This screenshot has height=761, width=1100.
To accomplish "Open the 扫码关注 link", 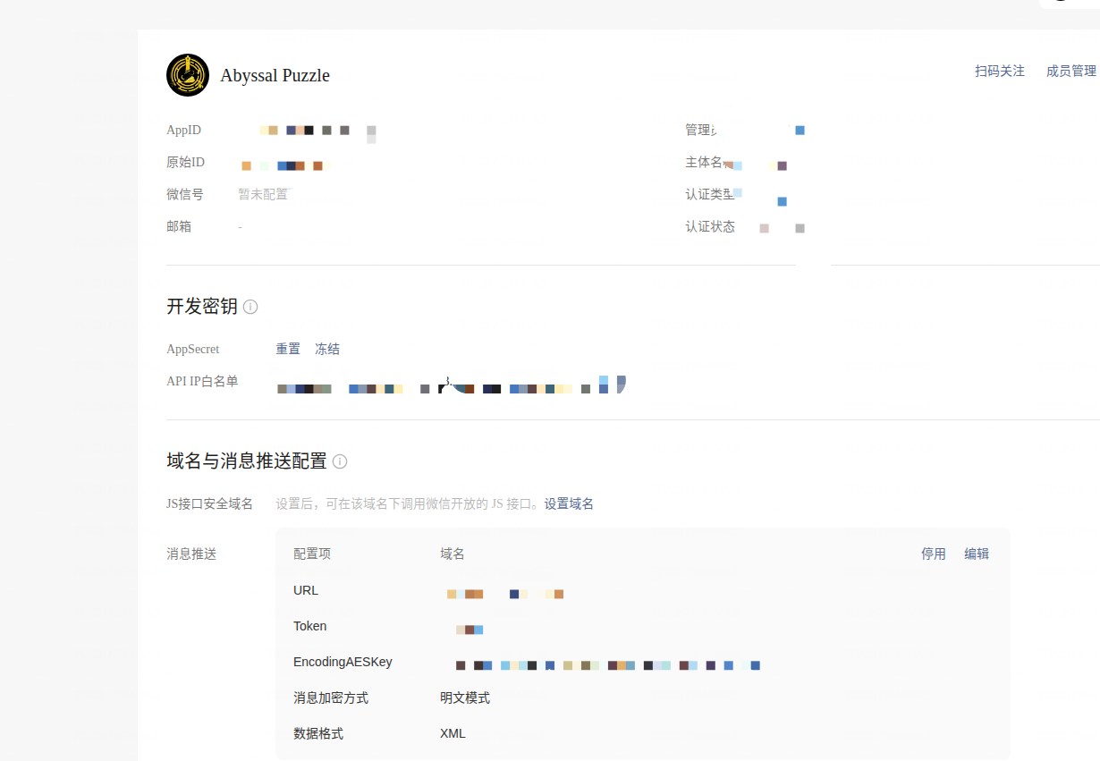I will coord(999,72).
